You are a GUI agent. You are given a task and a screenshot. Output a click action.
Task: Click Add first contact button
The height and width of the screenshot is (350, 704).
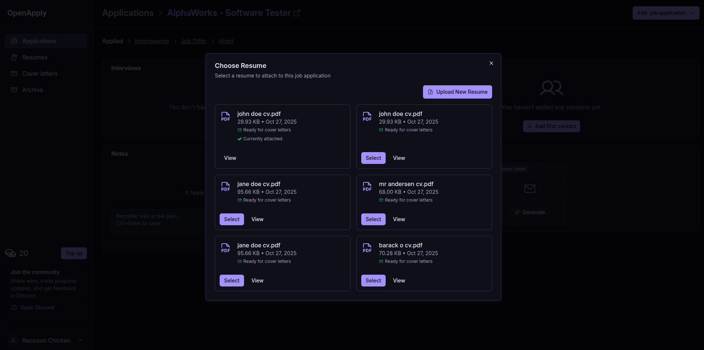click(552, 126)
